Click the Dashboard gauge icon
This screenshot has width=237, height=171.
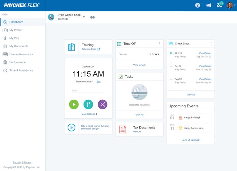[x=5, y=22]
